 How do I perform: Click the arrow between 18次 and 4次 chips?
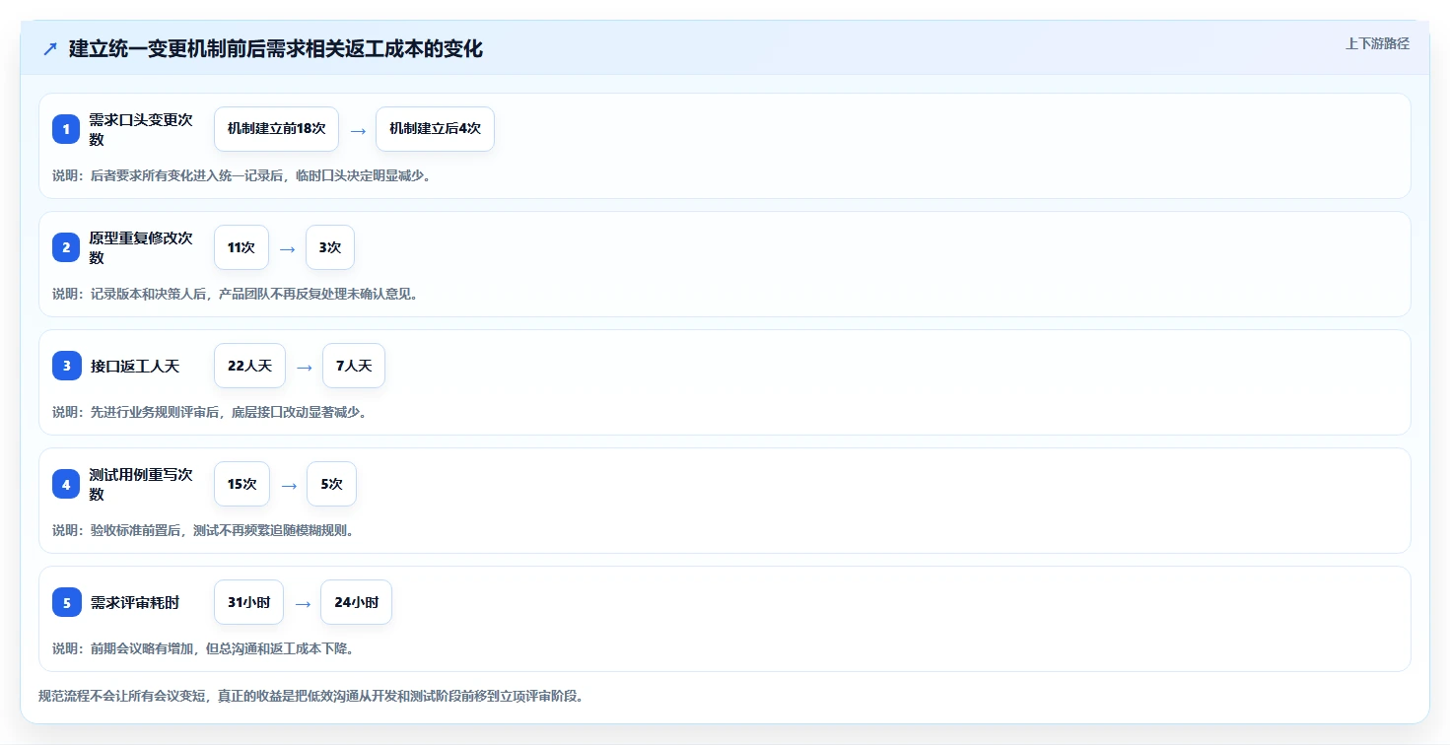tap(358, 130)
